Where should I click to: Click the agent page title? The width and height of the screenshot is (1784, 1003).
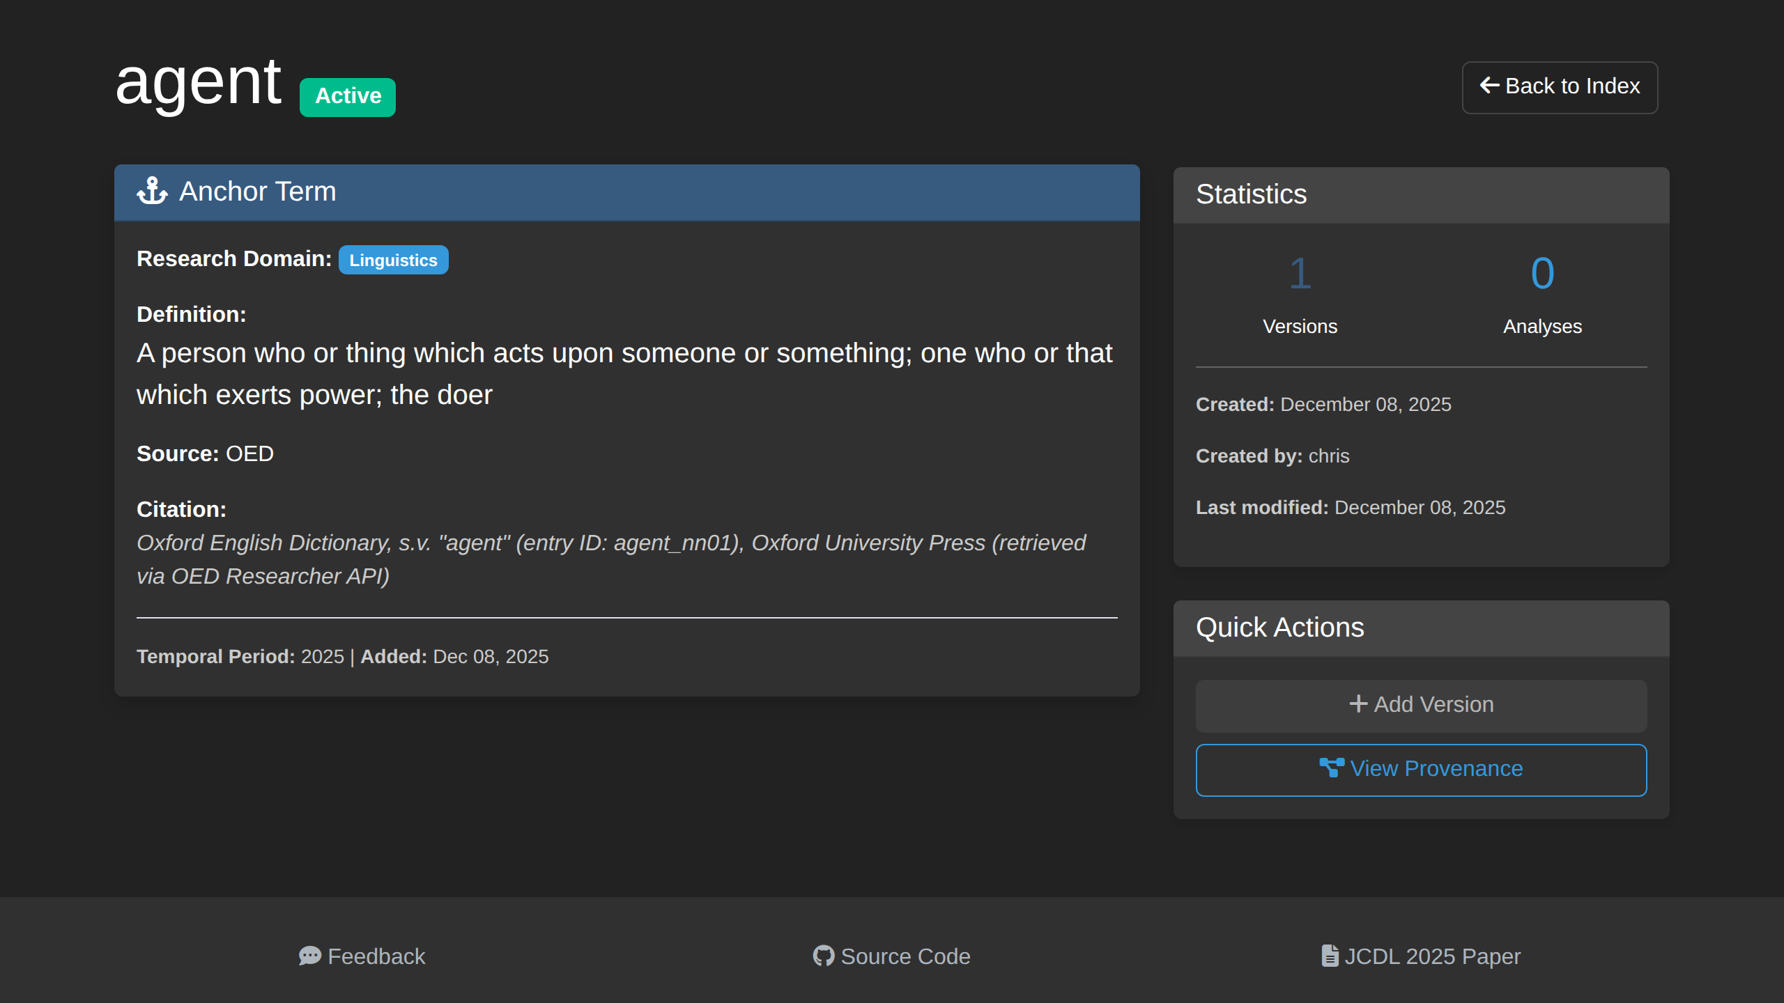point(198,84)
